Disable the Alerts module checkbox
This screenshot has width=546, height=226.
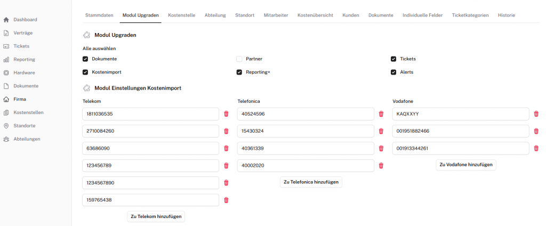(x=394, y=72)
